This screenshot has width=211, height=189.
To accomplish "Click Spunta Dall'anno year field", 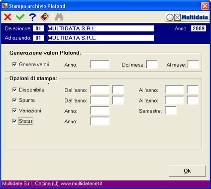I will (x=100, y=100).
